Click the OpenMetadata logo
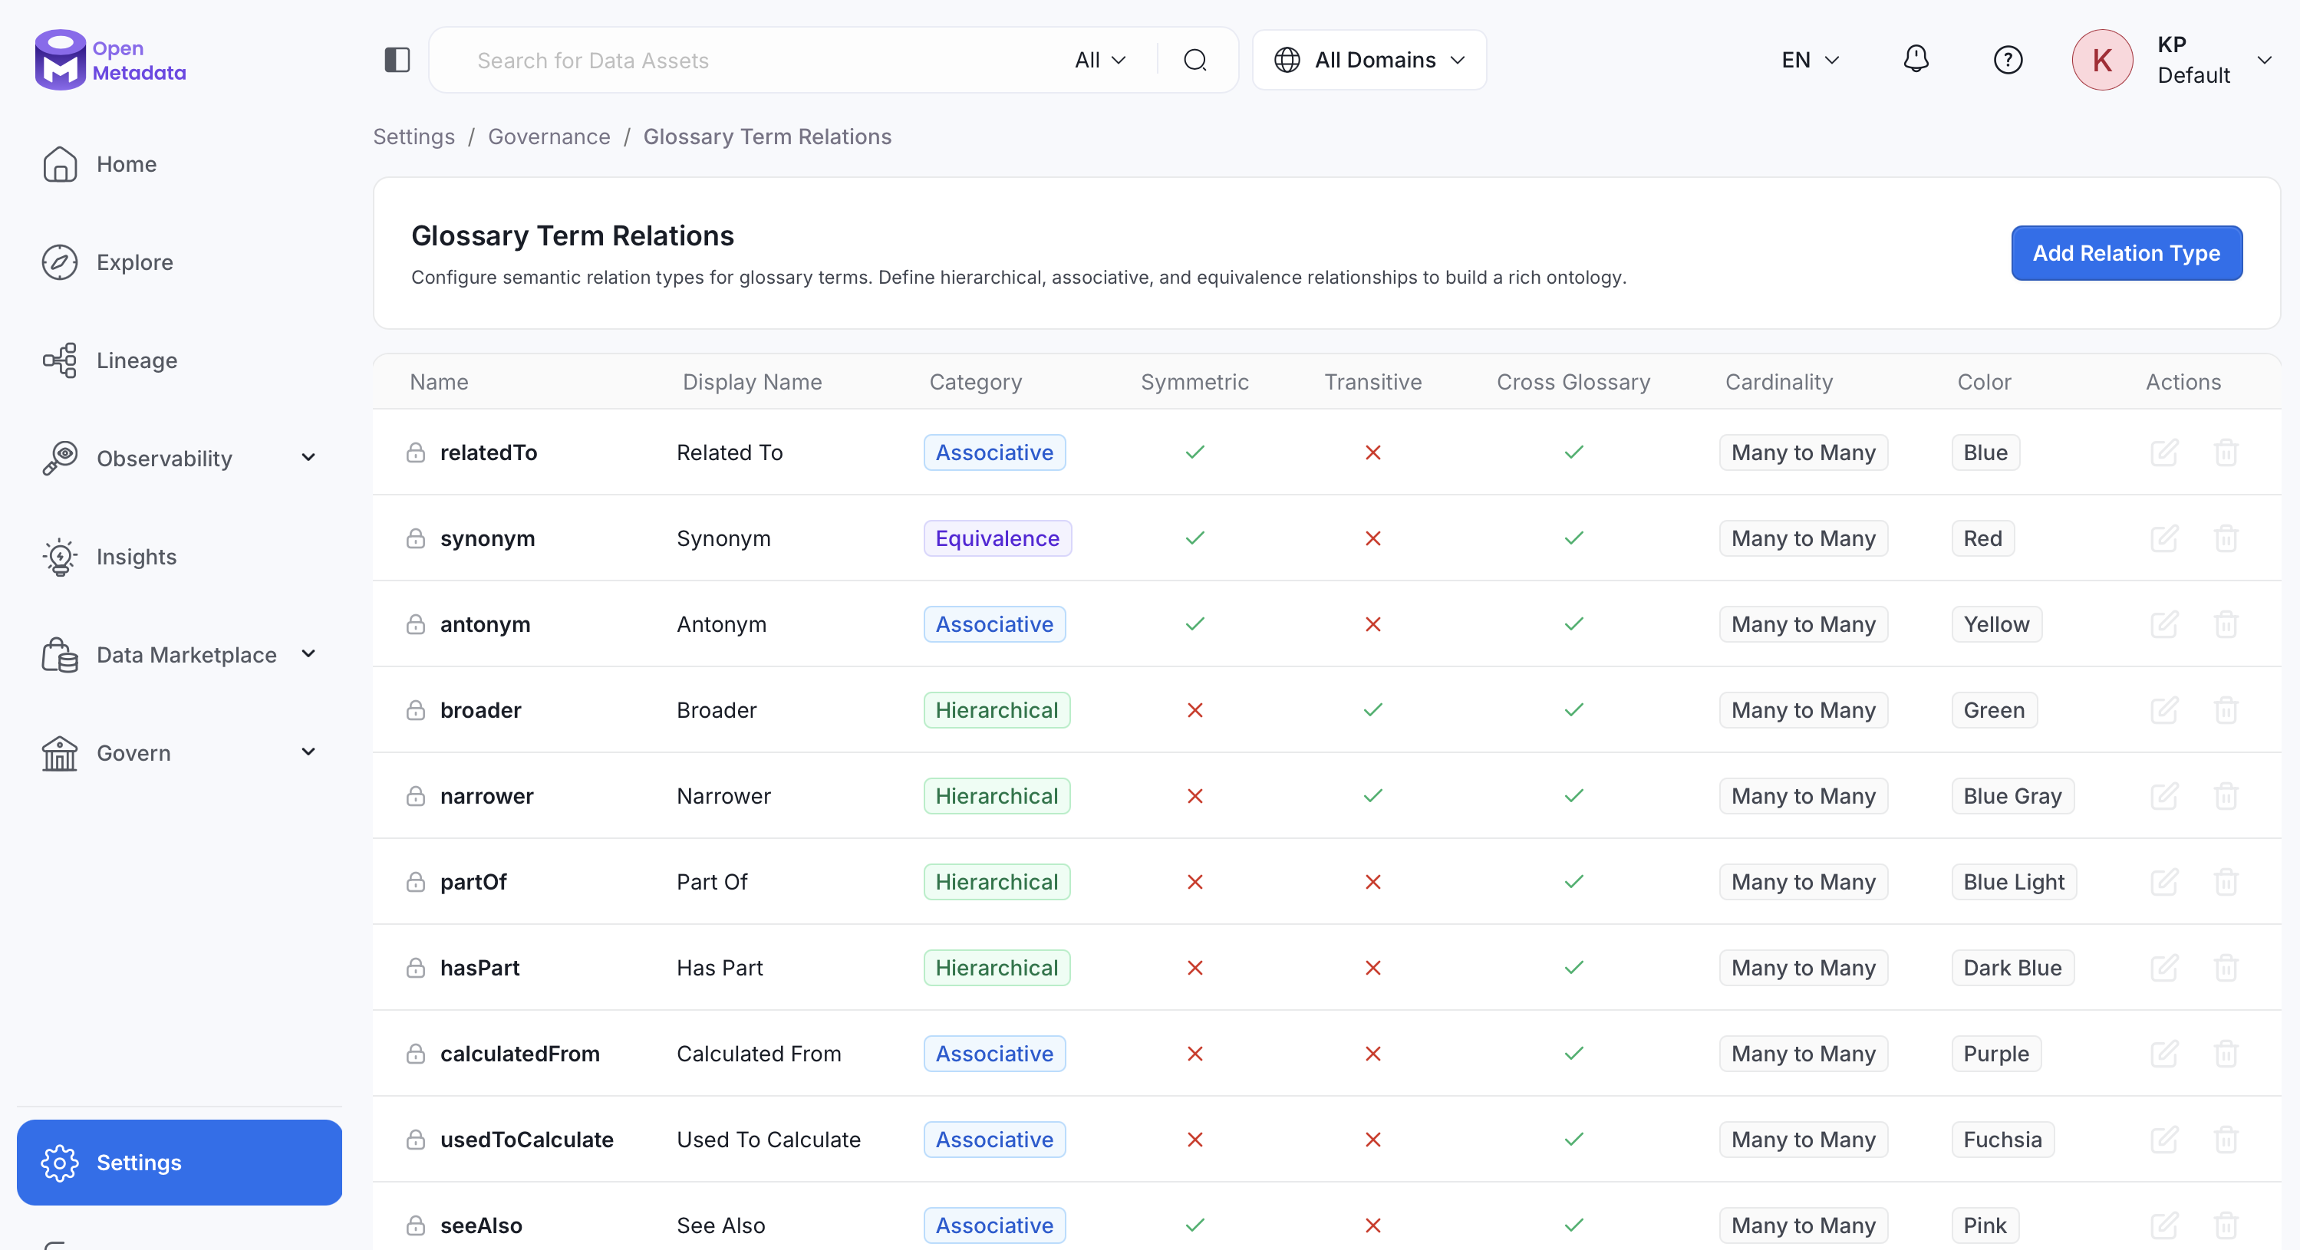 click(x=110, y=60)
